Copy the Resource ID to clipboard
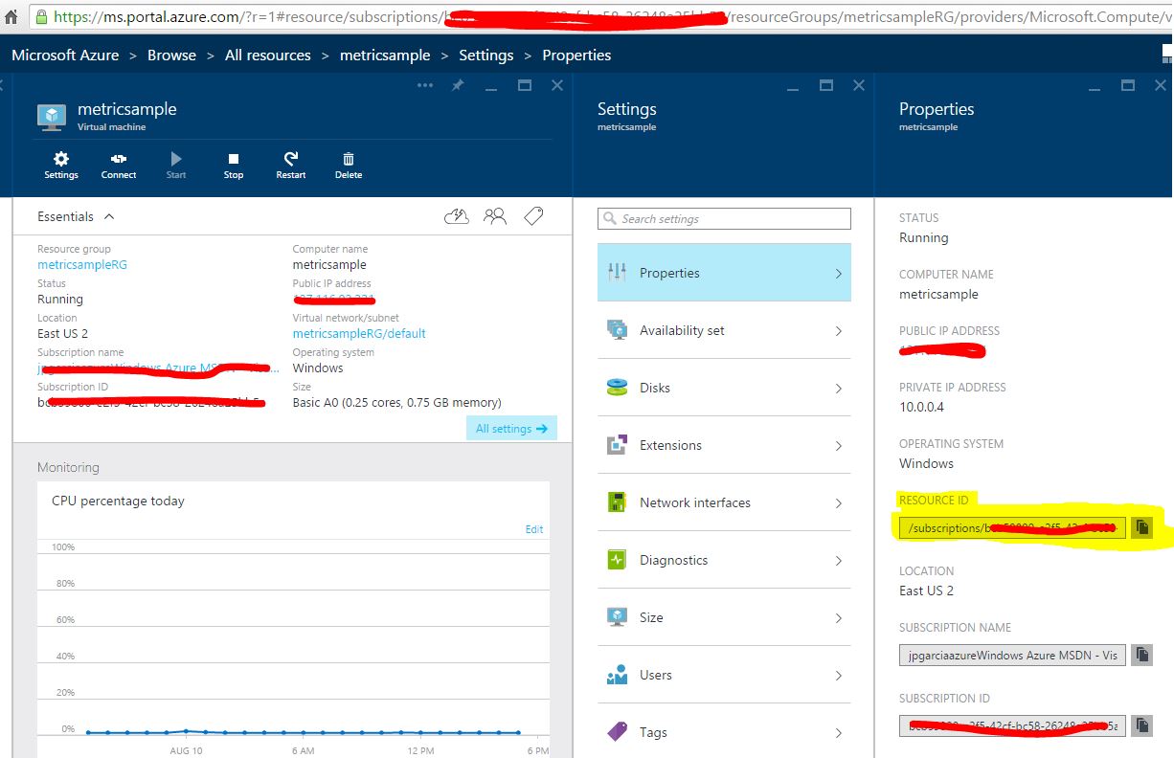This screenshot has width=1174, height=758. pos(1141,527)
